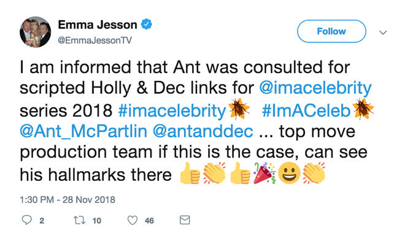Open the #imacelebrity hashtag
The width and height of the screenshot is (405, 244).
172,111
